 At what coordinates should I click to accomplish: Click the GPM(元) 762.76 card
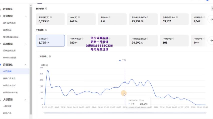(81, 19)
